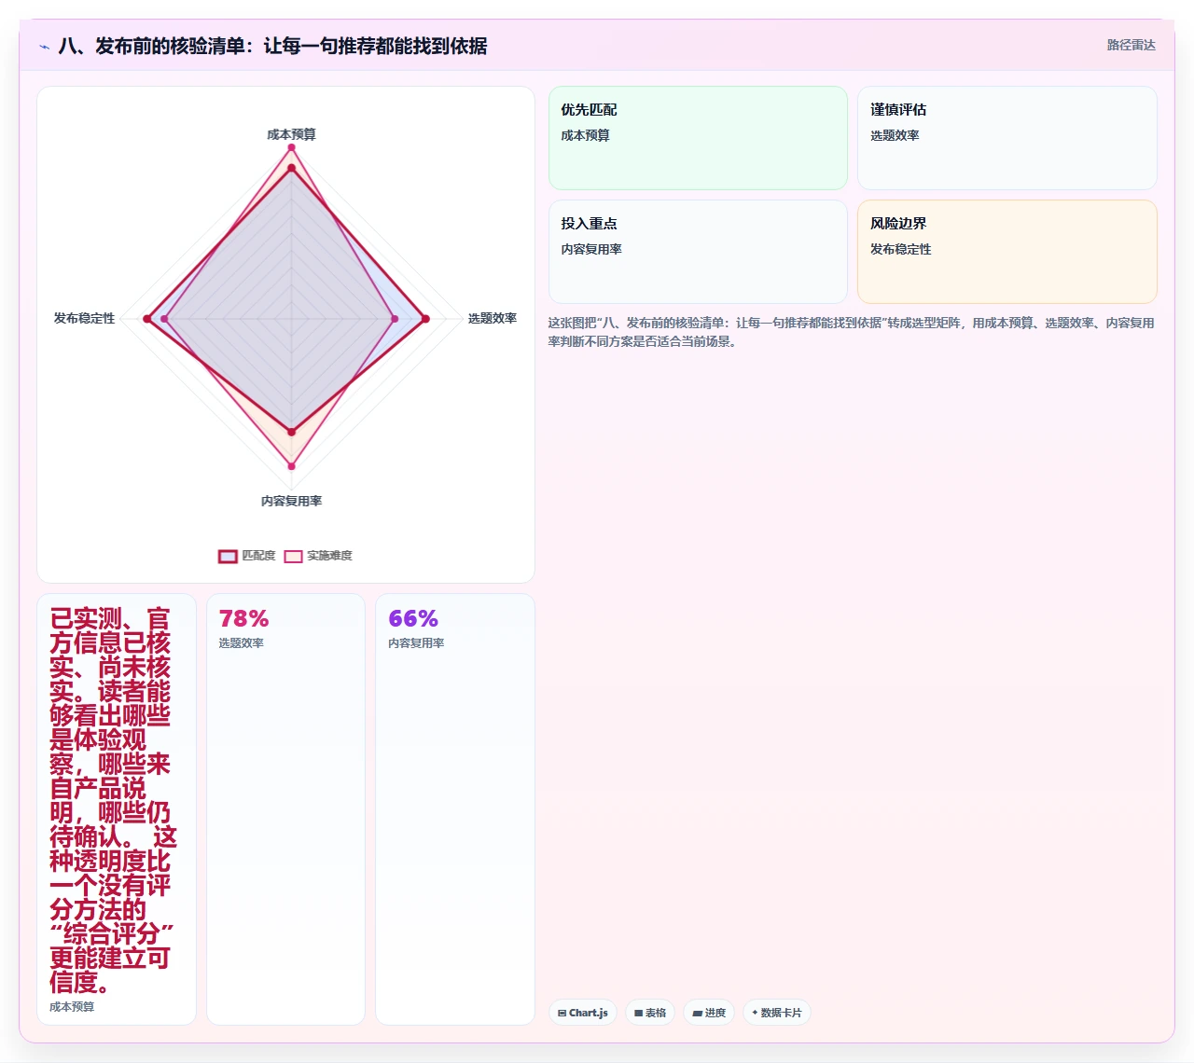Click the 成本预算 radar axis label
Viewport: 1194px width, 1063px height.
pos(291,134)
